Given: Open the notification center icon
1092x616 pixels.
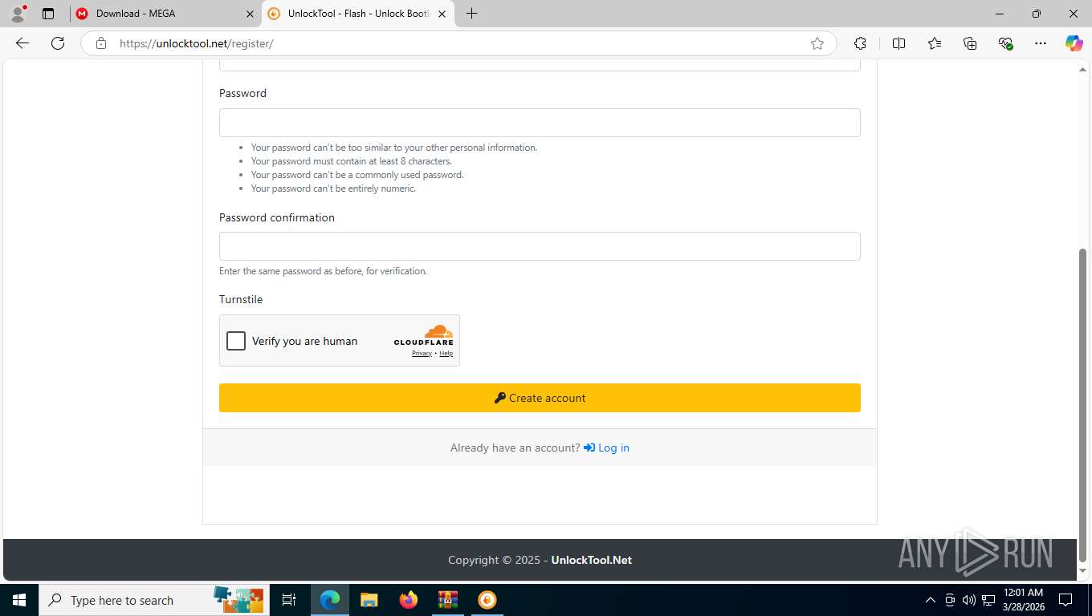Looking at the screenshot, I should tap(1066, 600).
